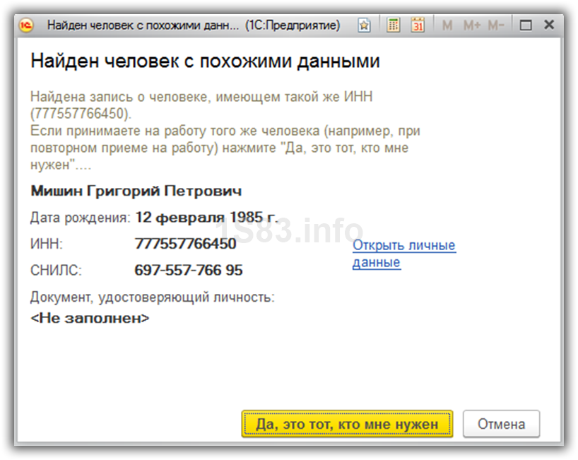This screenshot has height=460, width=578.
Task: Click the "<Не заполнен>" document value
Action: (x=90, y=318)
